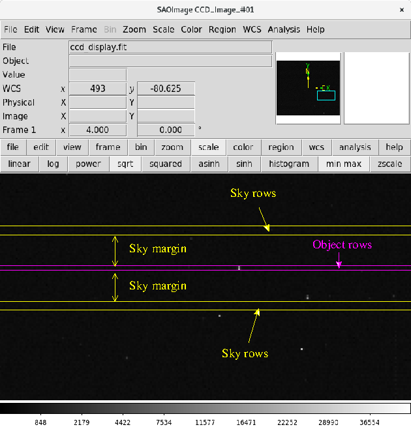This screenshot has width=411, height=427.
Task: Click the grayscale colorbar
Action: (x=205, y=409)
